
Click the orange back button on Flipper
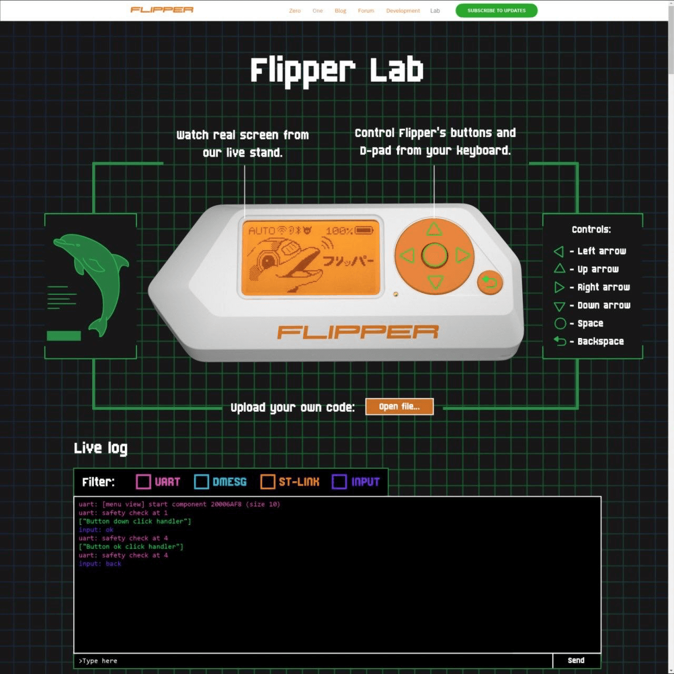[490, 283]
